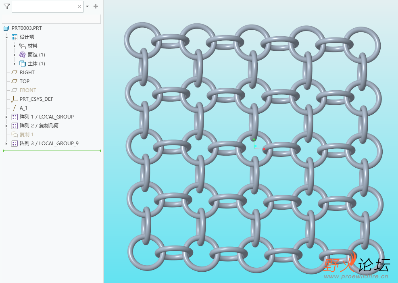This screenshot has height=283, width=398.
Task: Expand 阵列 2 / 复制几何 pattern
Action: [x=6, y=126]
